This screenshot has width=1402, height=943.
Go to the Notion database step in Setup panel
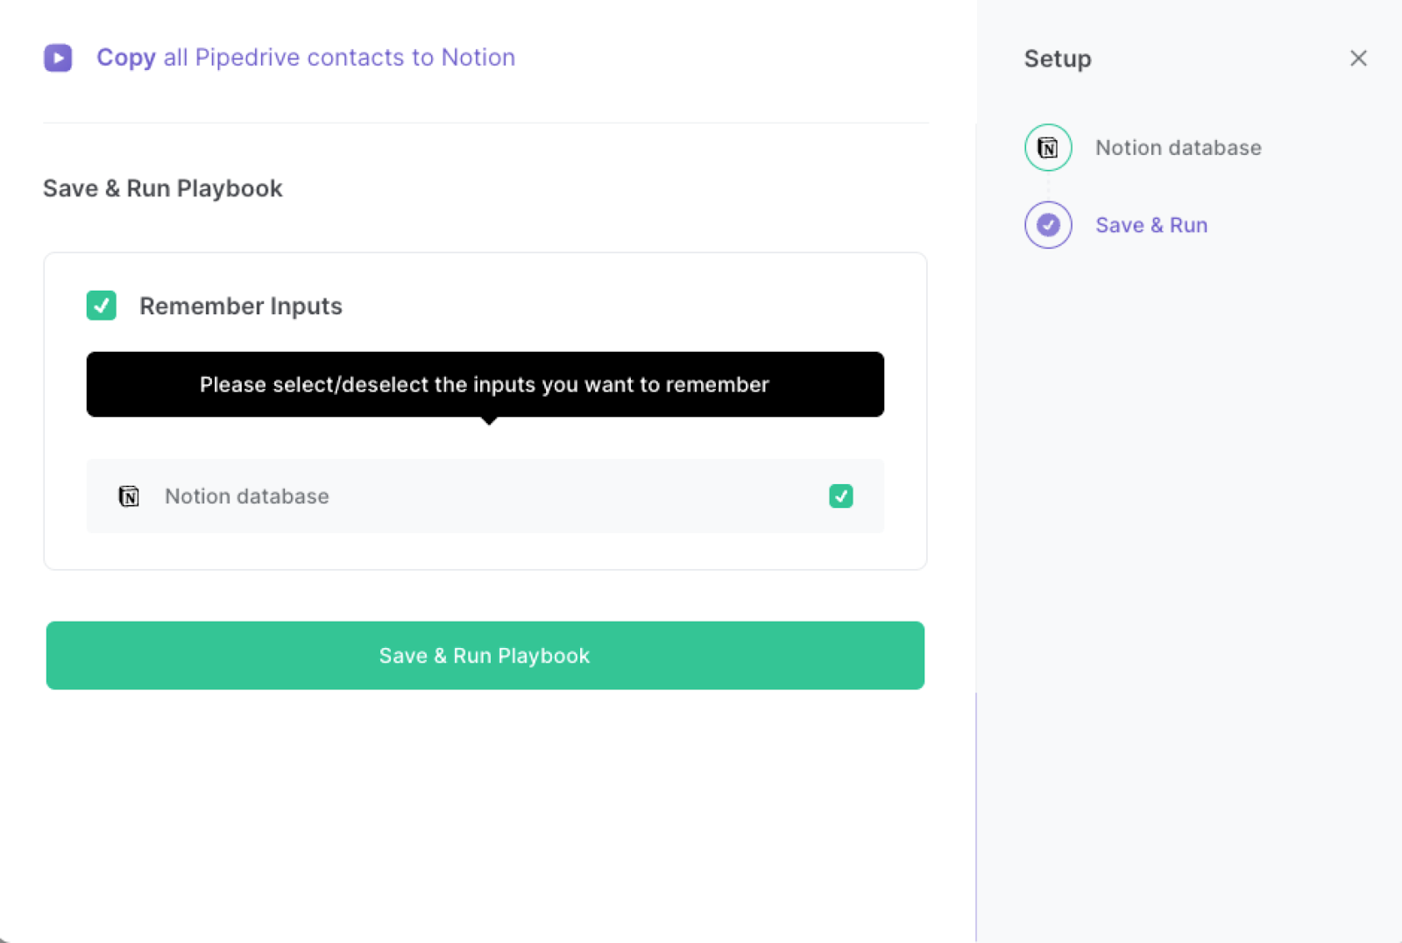[1178, 147]
